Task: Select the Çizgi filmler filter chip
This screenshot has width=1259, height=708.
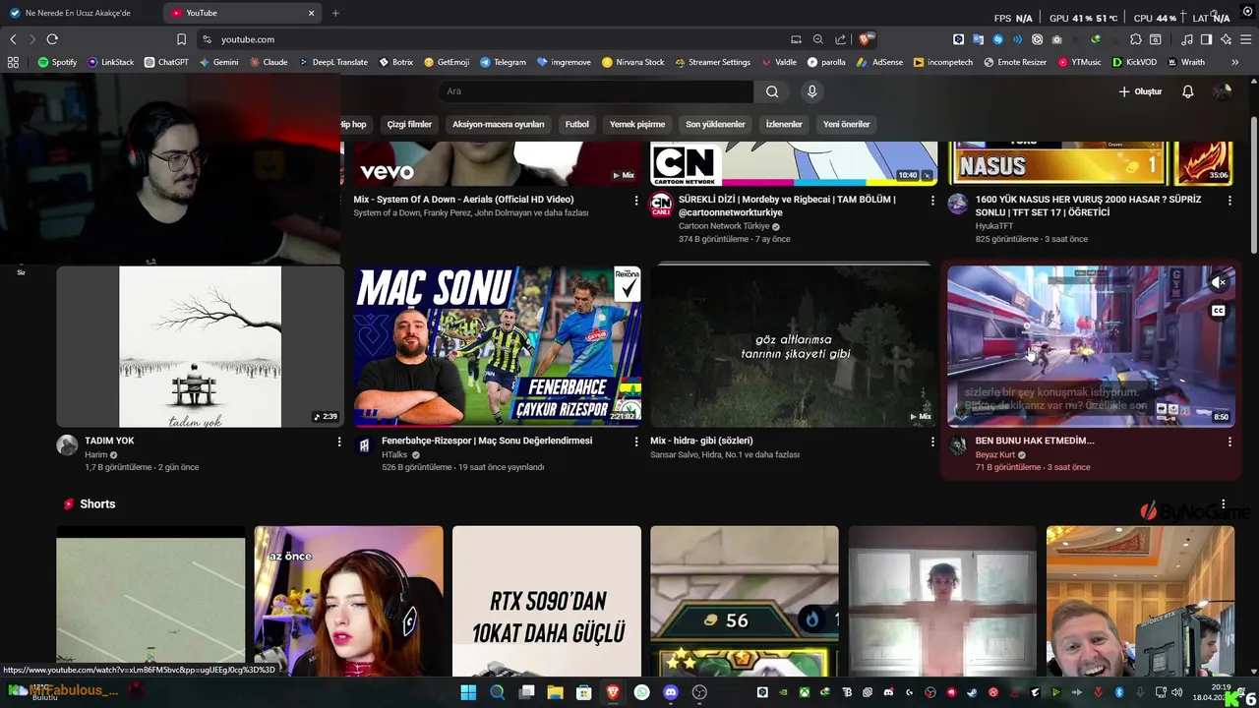Action: pos(409,124)
